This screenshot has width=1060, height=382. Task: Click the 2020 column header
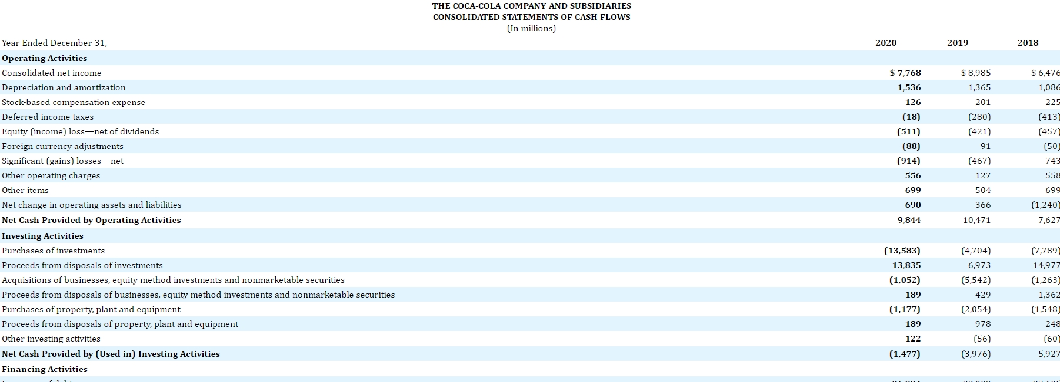pos(886,43)
